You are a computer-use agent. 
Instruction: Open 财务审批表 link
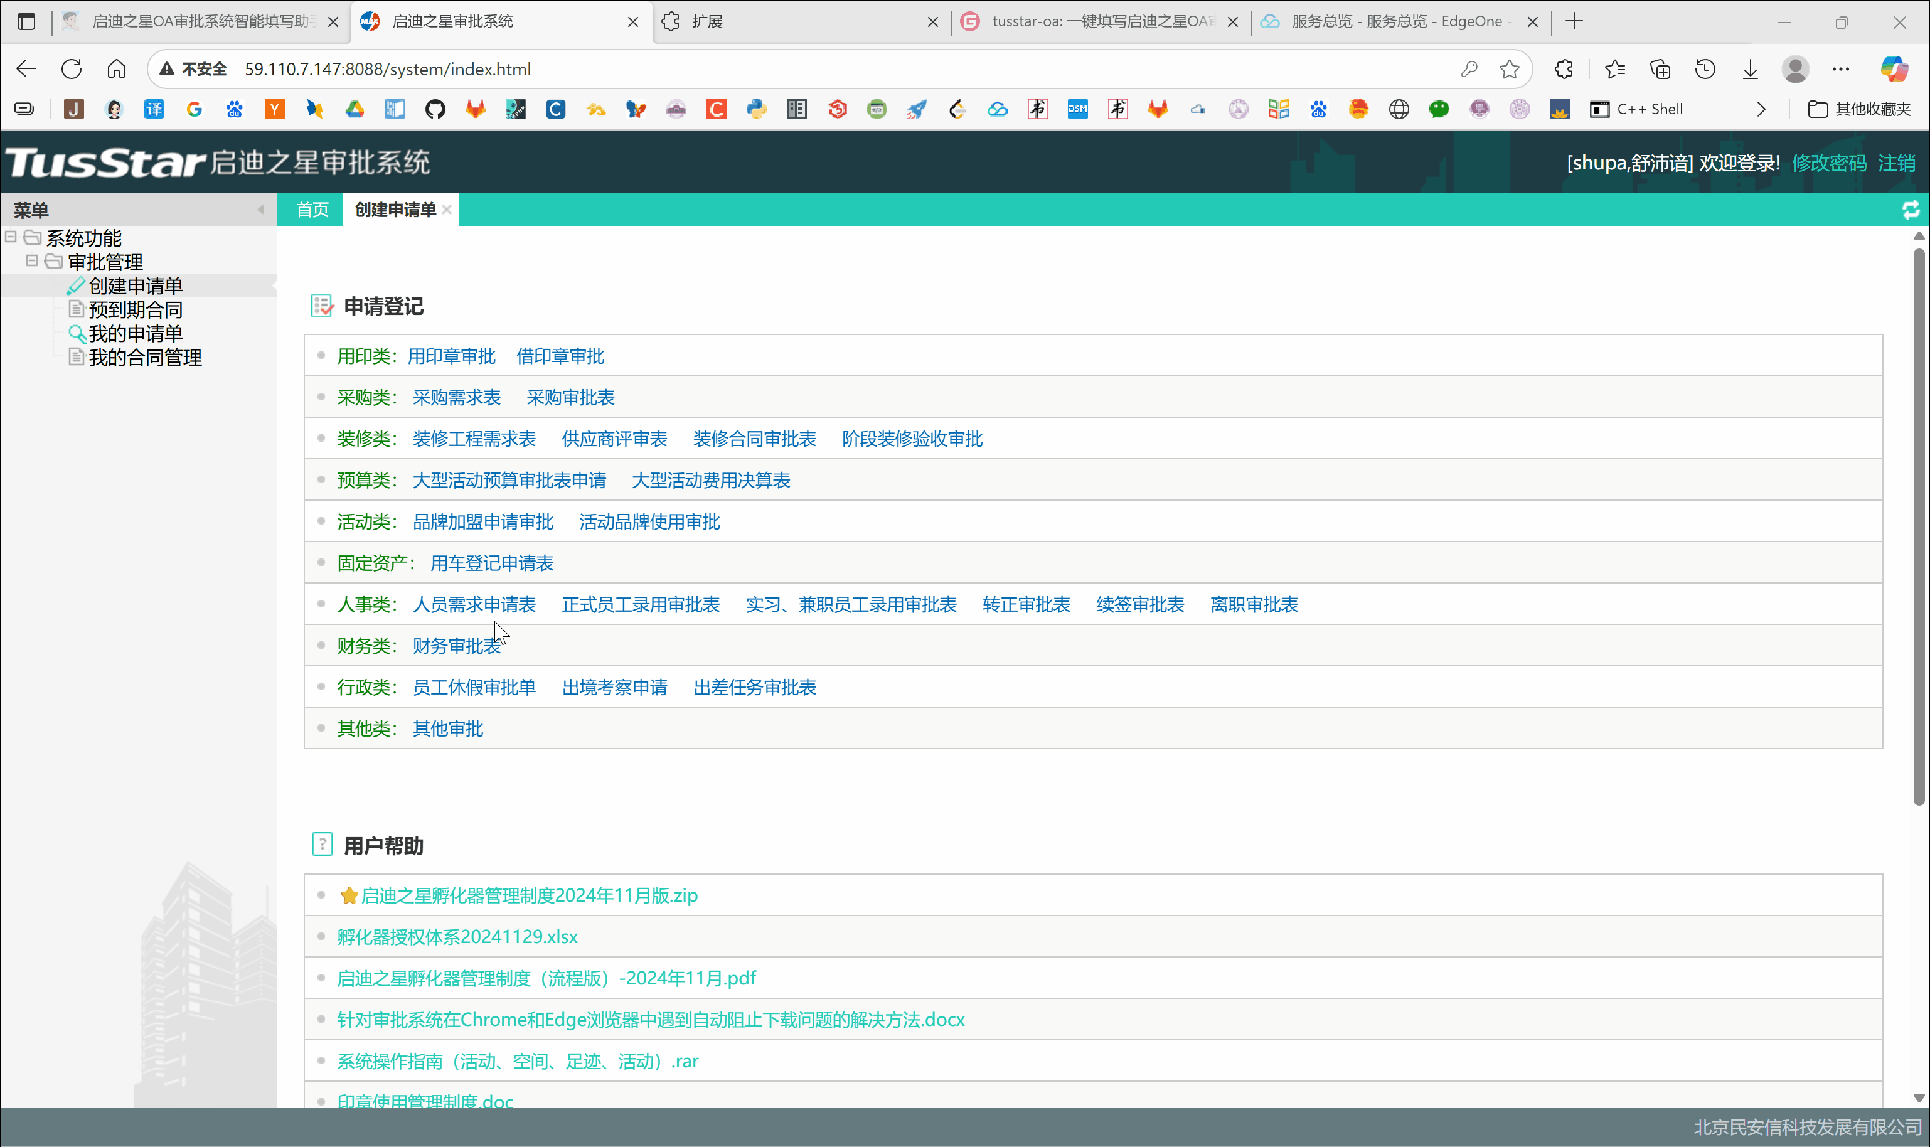tap(456, 646)
